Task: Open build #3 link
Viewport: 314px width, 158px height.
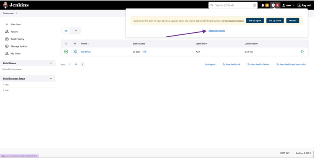Action: tap(145, 52)
